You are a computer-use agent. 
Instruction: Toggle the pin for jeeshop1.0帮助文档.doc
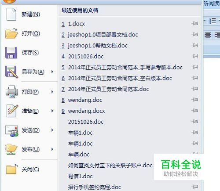195,45
